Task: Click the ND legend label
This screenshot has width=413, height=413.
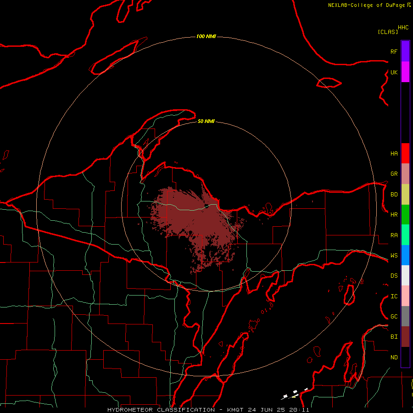Action: (394, 357)
